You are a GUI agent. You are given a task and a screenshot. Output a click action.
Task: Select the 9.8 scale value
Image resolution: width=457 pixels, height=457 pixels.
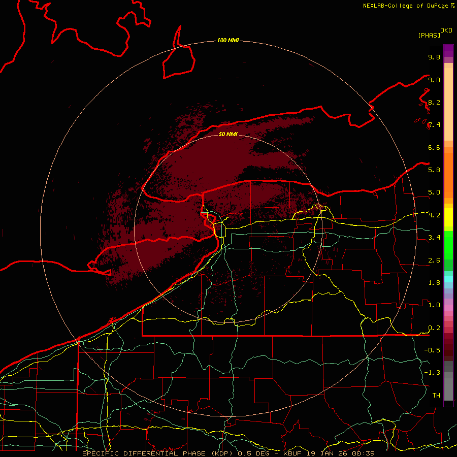pos(434,57)
